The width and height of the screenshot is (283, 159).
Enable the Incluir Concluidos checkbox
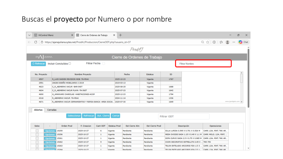70,63
